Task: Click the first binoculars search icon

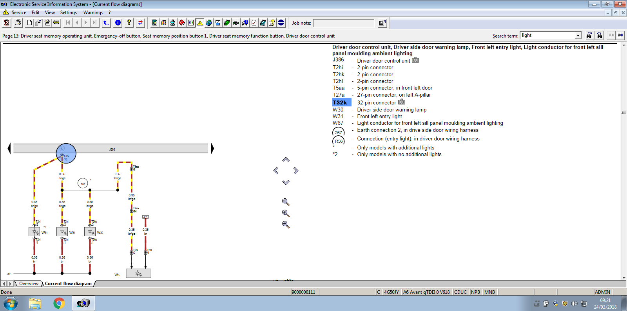Action: point(589,35)
